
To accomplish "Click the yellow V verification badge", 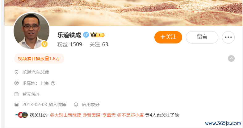I will (44, 44).
